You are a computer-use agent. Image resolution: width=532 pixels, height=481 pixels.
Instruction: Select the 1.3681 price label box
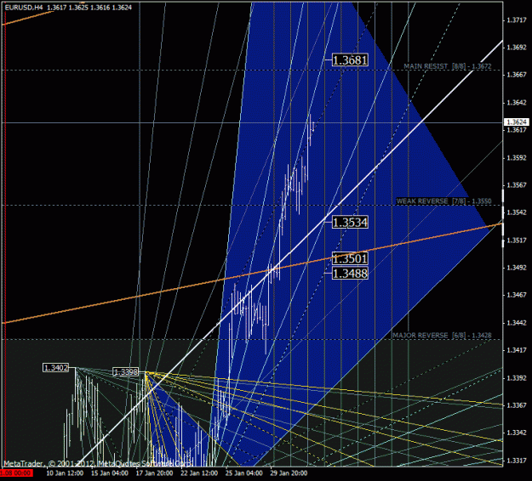[350, 60]
